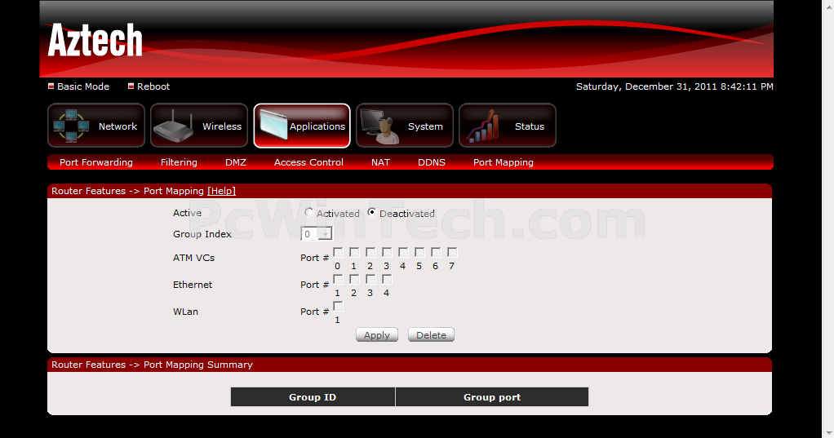Viewport: 834px width, 438px height.
Task: Open the NAT page
Action: pos(380,162)
